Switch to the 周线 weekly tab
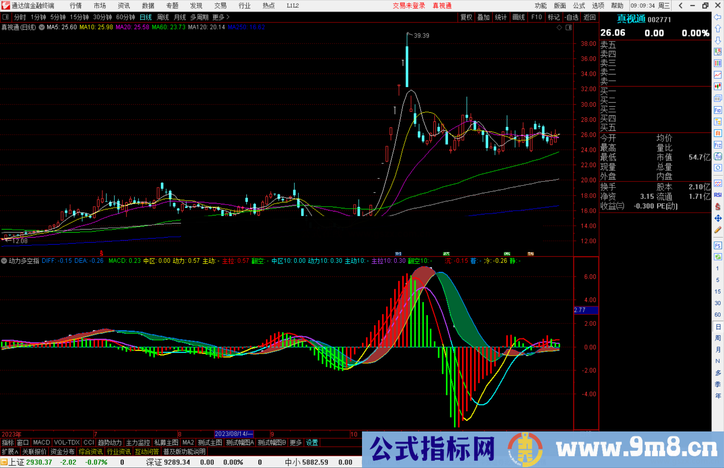 coord(163,17)
